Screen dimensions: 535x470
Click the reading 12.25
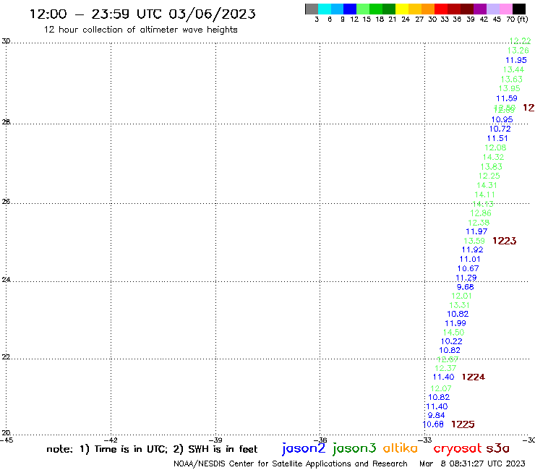click(x=489, y=176)
